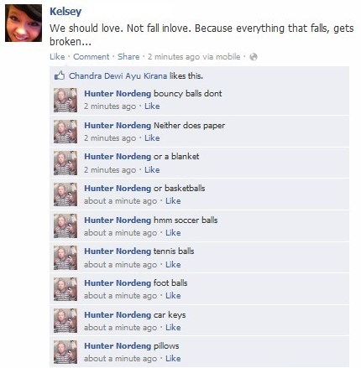Screen dimensions: 361x368
Task: Open Chandra Dewi Ayu Kirana's profile
Action: click(118, 76)
